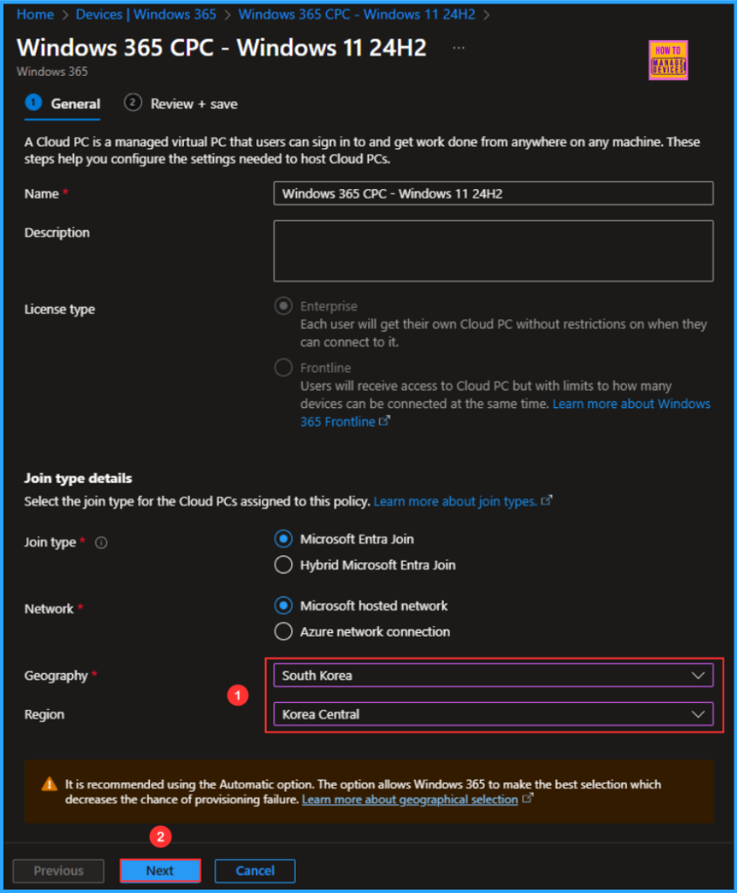Select the Frontline license type
The width and height of the screenshot is (737, 893).
coord(283,367)
